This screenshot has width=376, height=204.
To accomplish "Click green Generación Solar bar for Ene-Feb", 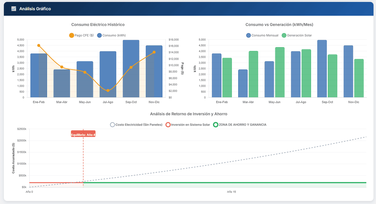I will [227, 78].
